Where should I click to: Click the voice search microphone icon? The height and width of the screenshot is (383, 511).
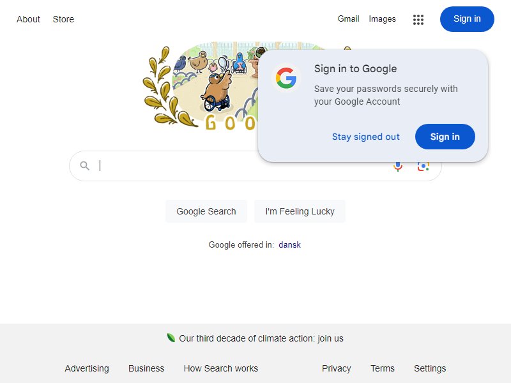pyautogui.click(x=397, y=167)
